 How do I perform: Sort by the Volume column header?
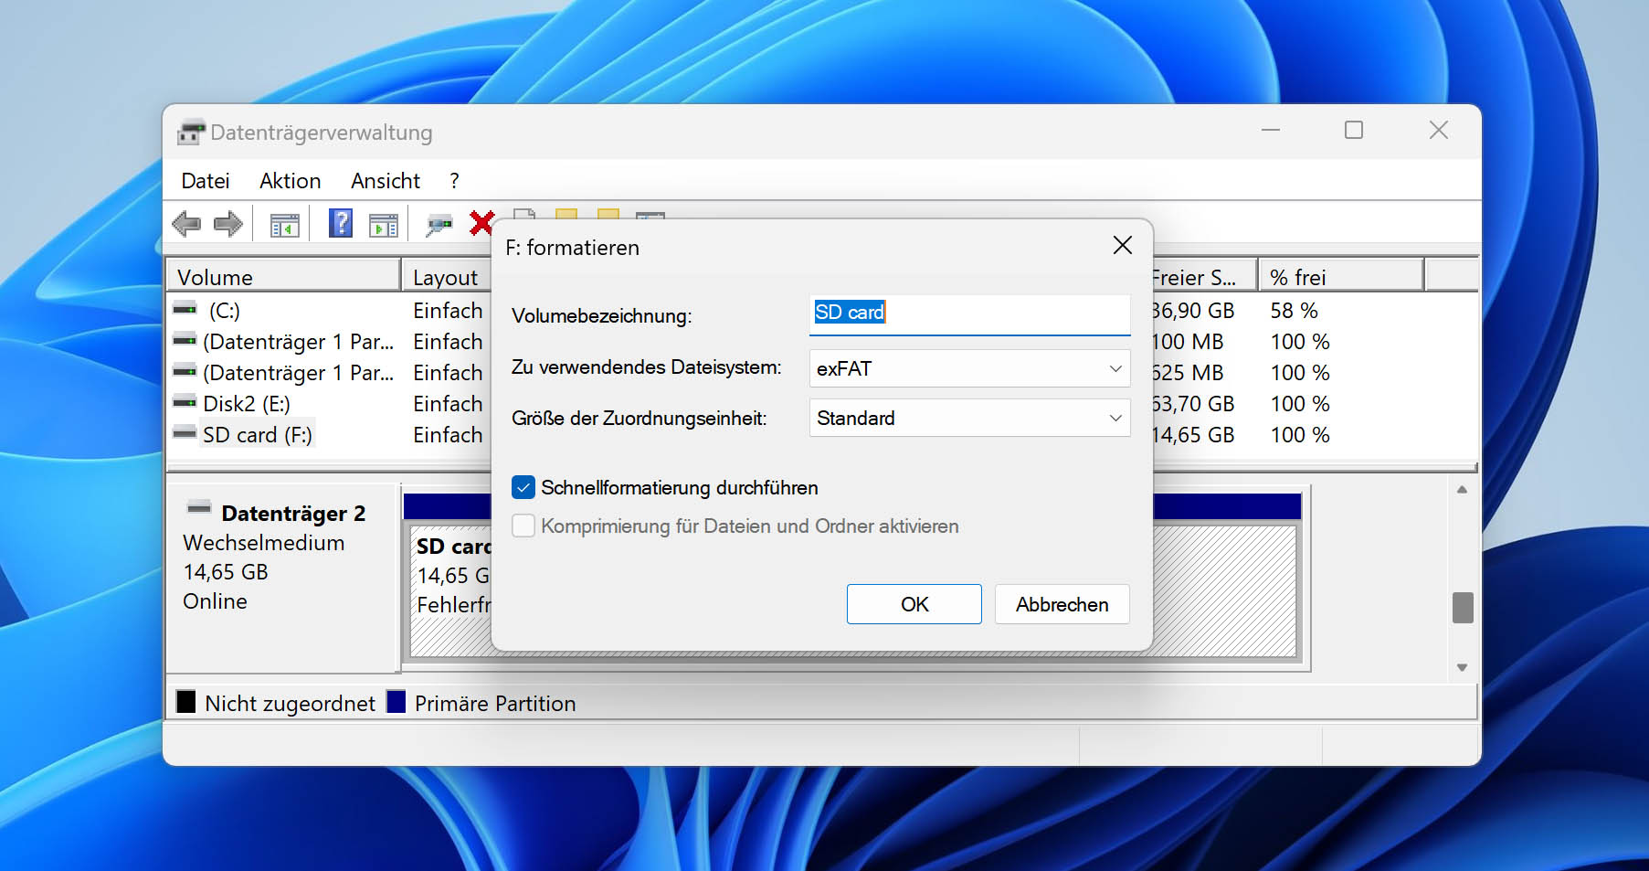(x=283, y=277)
